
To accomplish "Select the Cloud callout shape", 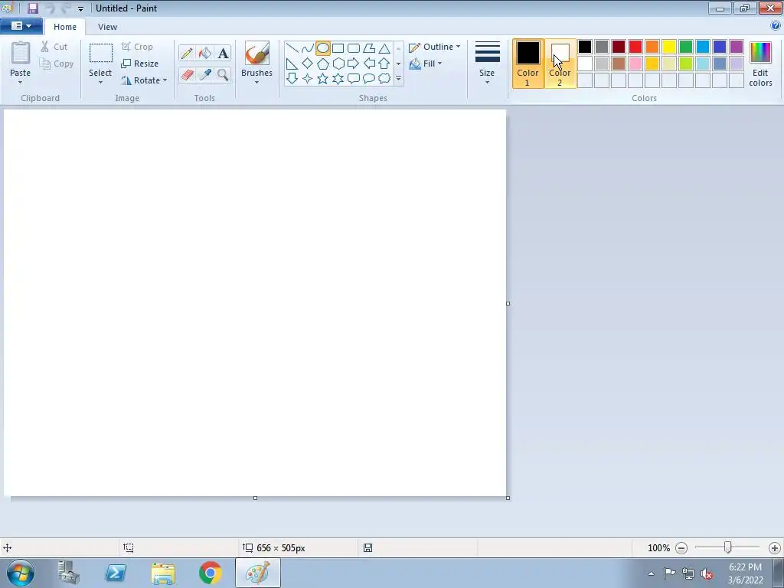I will [384, 79].
